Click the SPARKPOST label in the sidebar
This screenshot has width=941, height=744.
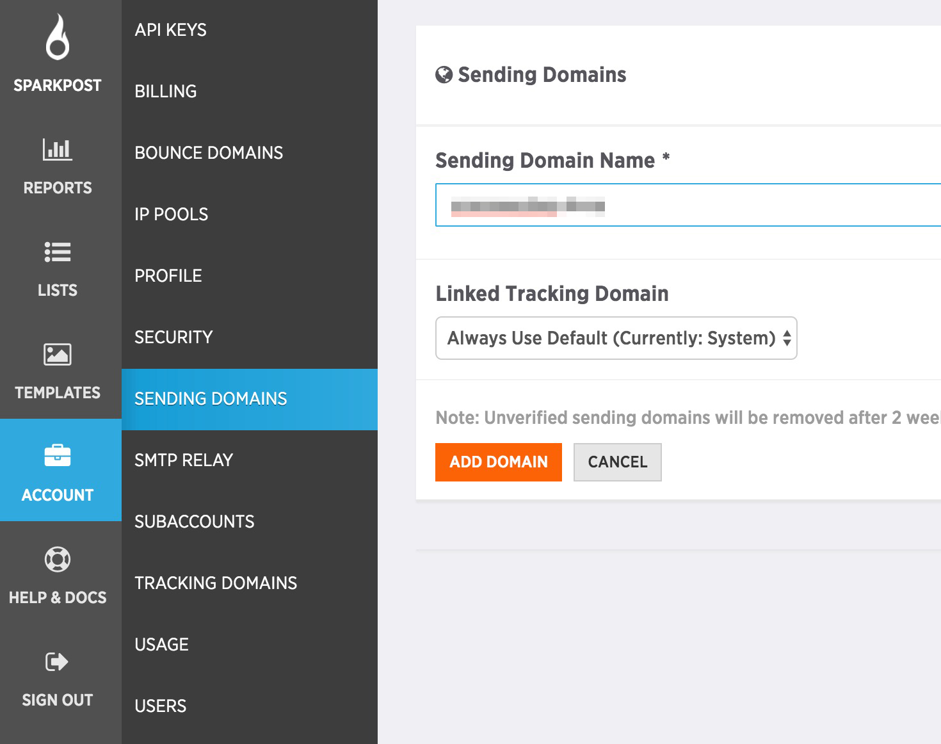point(58,85)
